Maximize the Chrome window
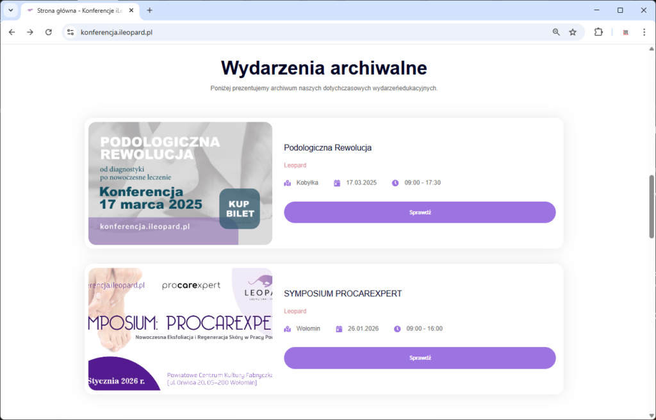Screen dimensions: 656x420 click(620, 10)
